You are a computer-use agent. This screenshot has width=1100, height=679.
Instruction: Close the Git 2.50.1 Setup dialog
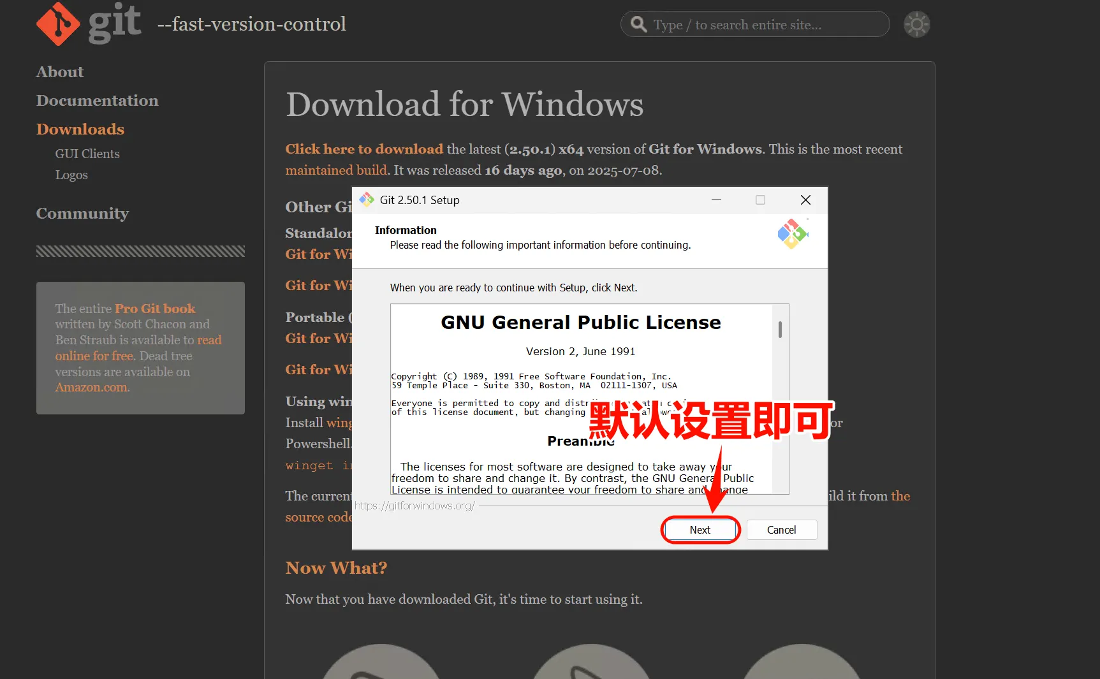coord(805,200)
